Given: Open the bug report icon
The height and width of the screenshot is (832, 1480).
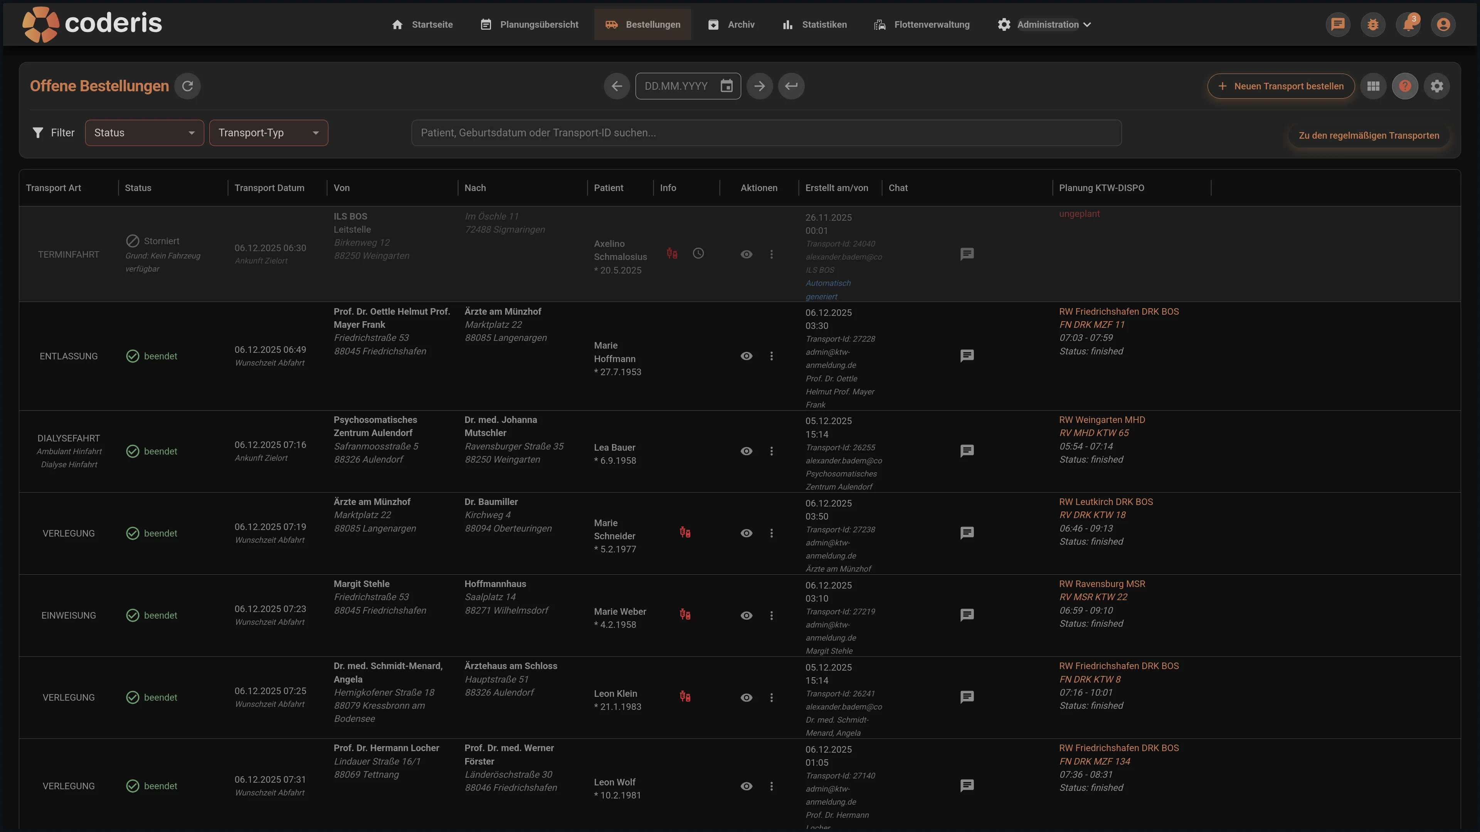Looking at the screenshot, I should click(x=1373, y=25).
